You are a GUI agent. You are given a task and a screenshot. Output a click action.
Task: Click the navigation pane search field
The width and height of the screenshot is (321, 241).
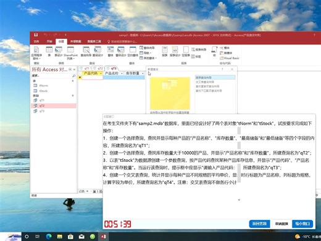click(x=51, y=76)
